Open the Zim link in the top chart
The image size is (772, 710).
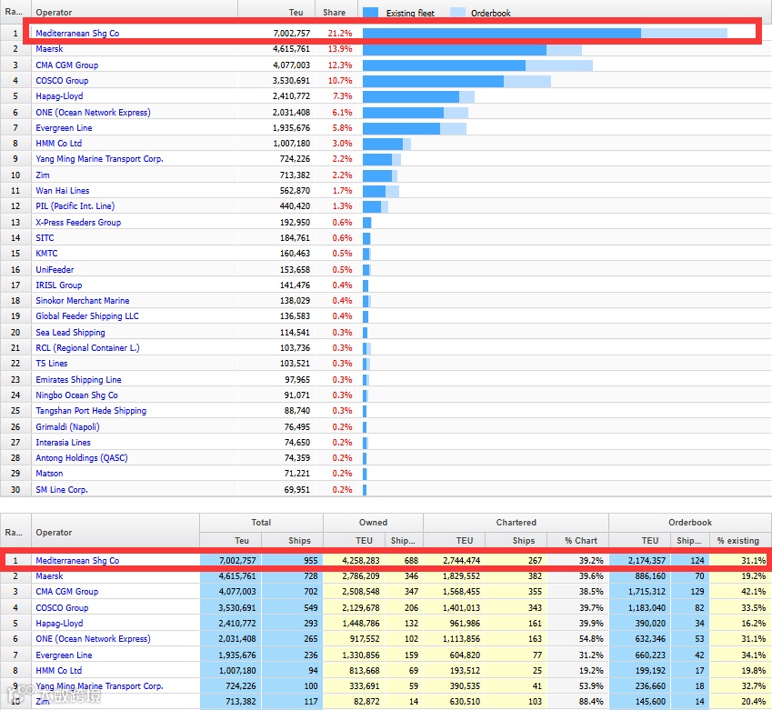click(x=43, y=175)
